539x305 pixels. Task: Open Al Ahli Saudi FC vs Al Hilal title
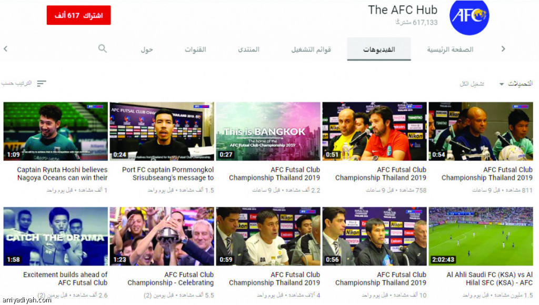click(x=490, y=279)
